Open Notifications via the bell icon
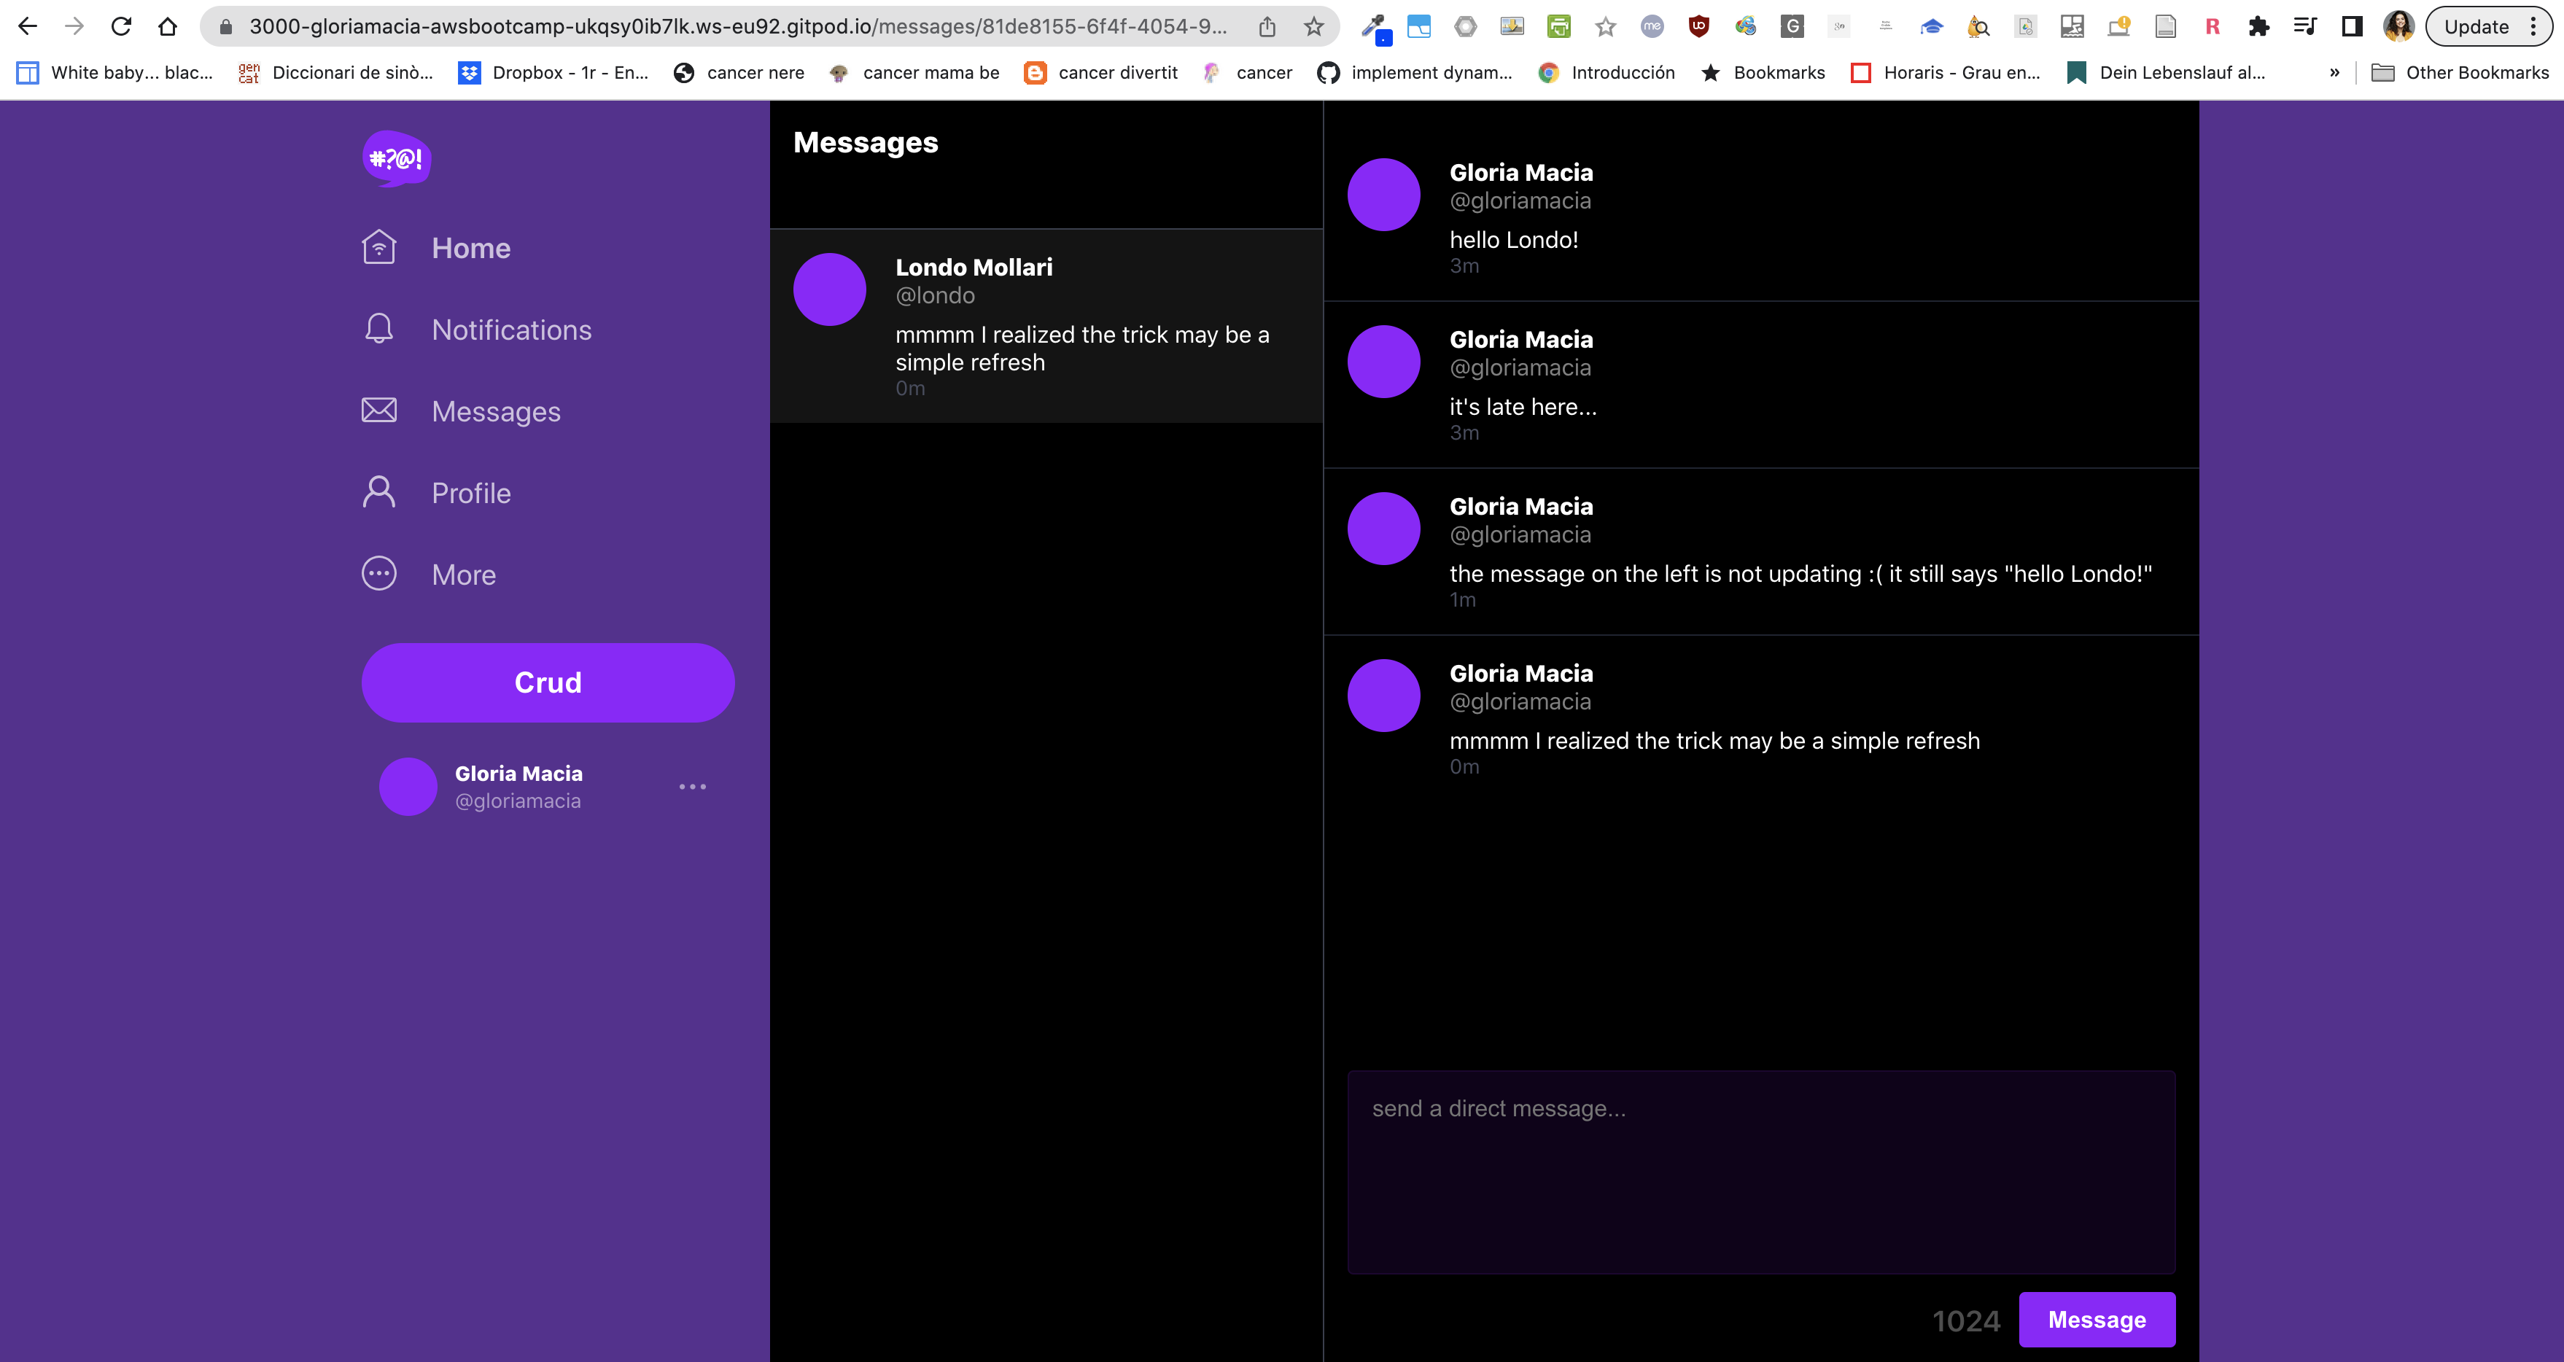2564x1362 pixels. (378, 328)
